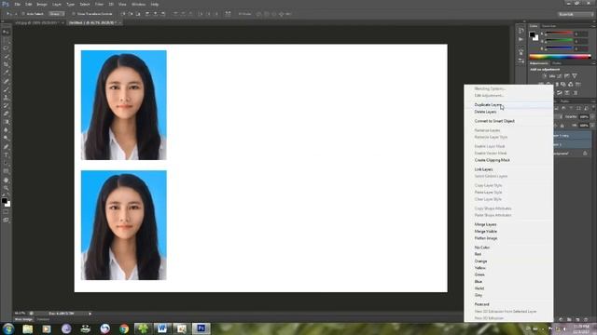This screenshot has width=597, height=335.
Task: Choose Delete Layers from context menu
Action: (x=508, y=112)
